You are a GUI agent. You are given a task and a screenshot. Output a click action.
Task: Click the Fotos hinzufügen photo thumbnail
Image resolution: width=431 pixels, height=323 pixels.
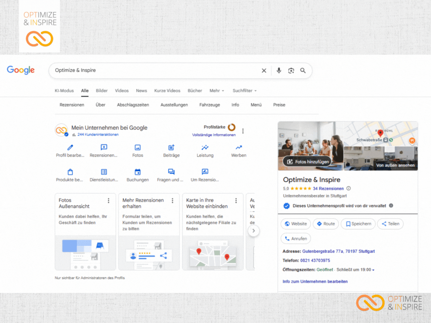coord(308,162)
